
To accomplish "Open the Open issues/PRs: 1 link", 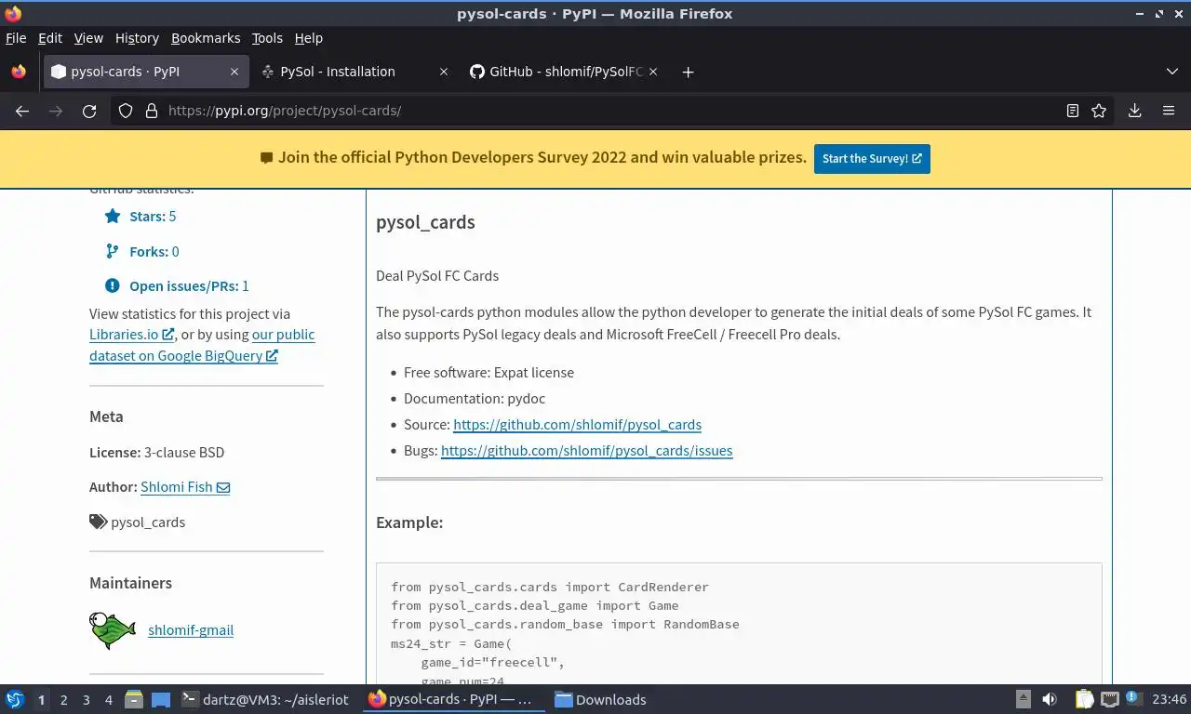I will point(189,285).
